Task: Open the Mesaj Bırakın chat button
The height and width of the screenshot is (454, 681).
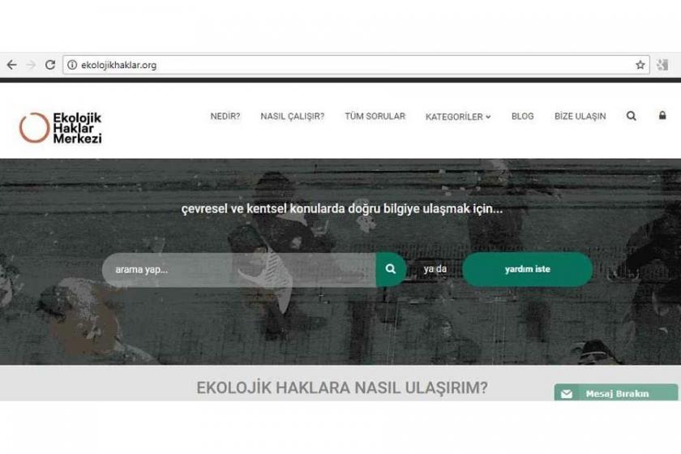Action: point(616,392)
